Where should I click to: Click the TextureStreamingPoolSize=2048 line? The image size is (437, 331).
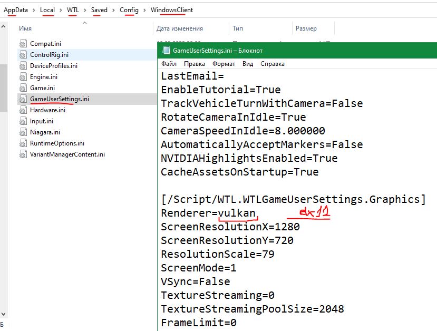[x=253, y=309]
